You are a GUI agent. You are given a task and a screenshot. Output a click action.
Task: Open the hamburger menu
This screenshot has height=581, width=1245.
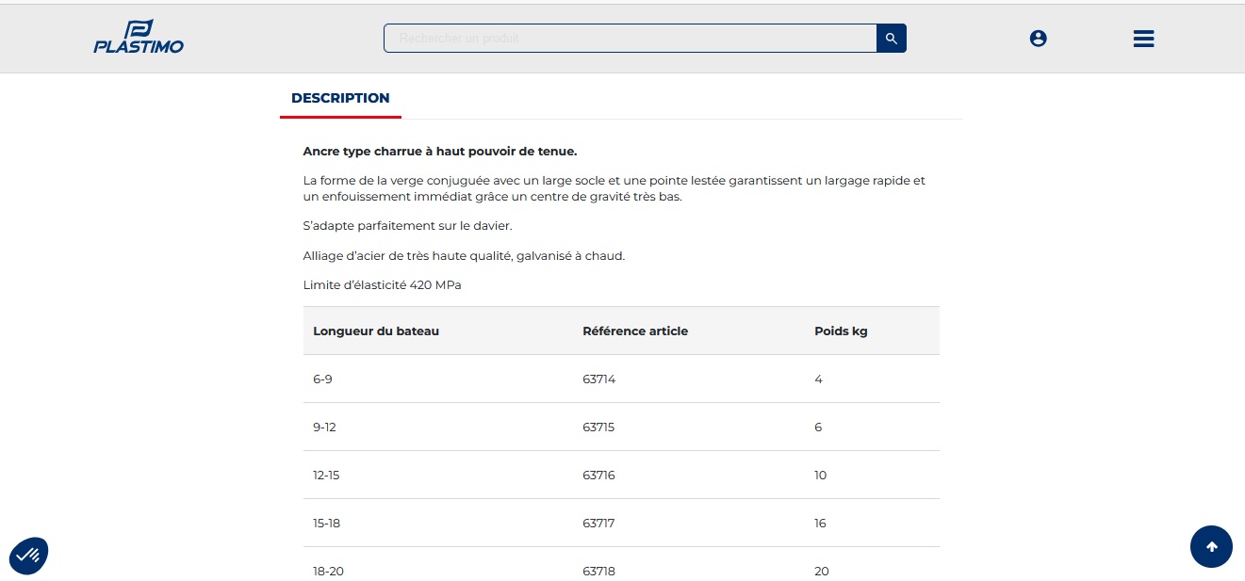tap(1143, 39)
